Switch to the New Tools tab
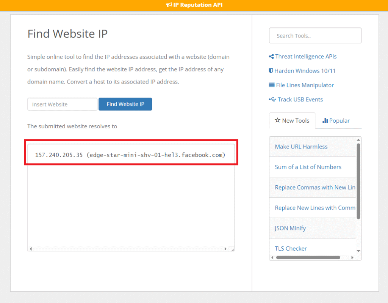Screen dimensions: 388x303 coord(292,120)
